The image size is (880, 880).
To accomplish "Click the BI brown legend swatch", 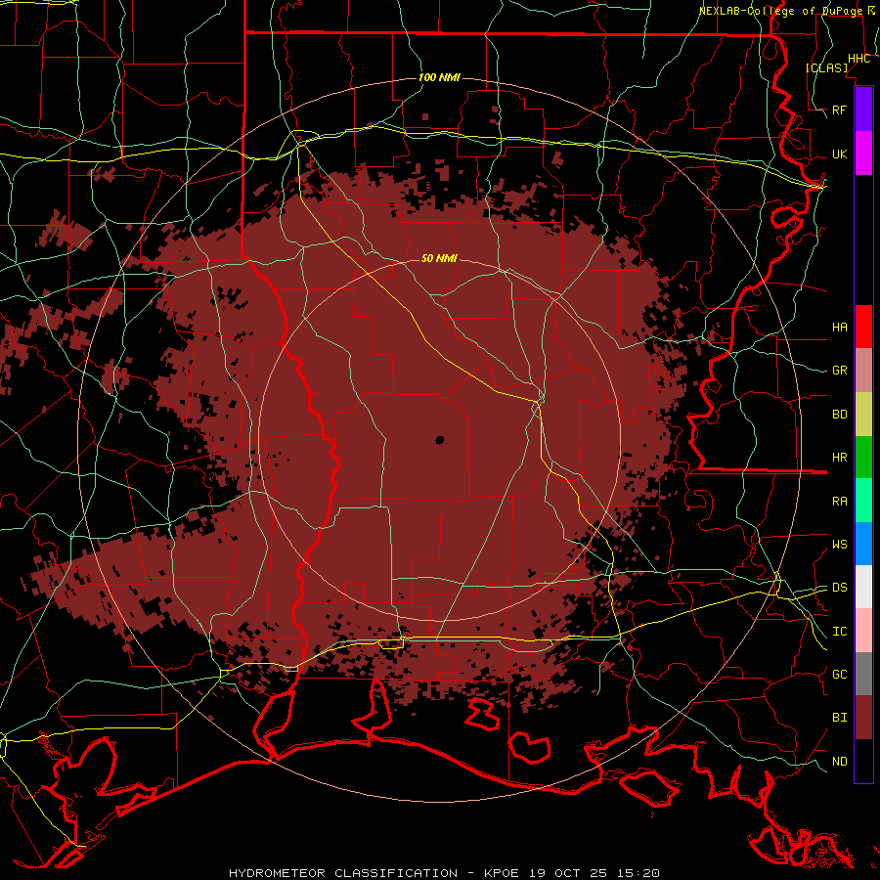I will click(x=863, y=718).
